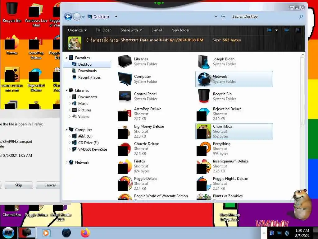Viewport: 318px width, 239px height.
Task: Expand the Network tree node
Action: [66, 162]
